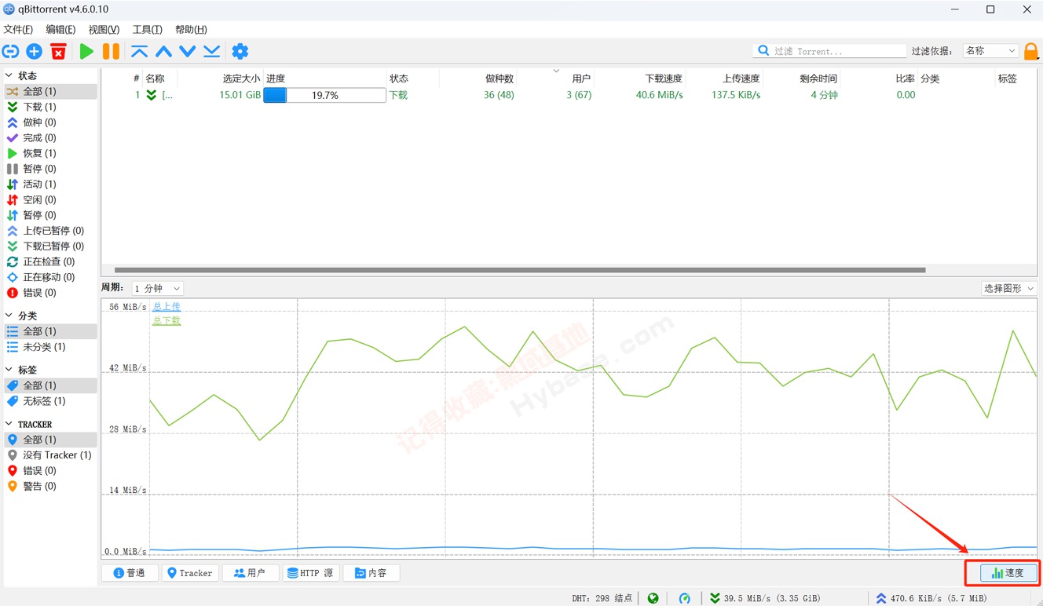1043x606 pixels.
Task: Select the delete torrent trash icon
Action: click(58, 50)
